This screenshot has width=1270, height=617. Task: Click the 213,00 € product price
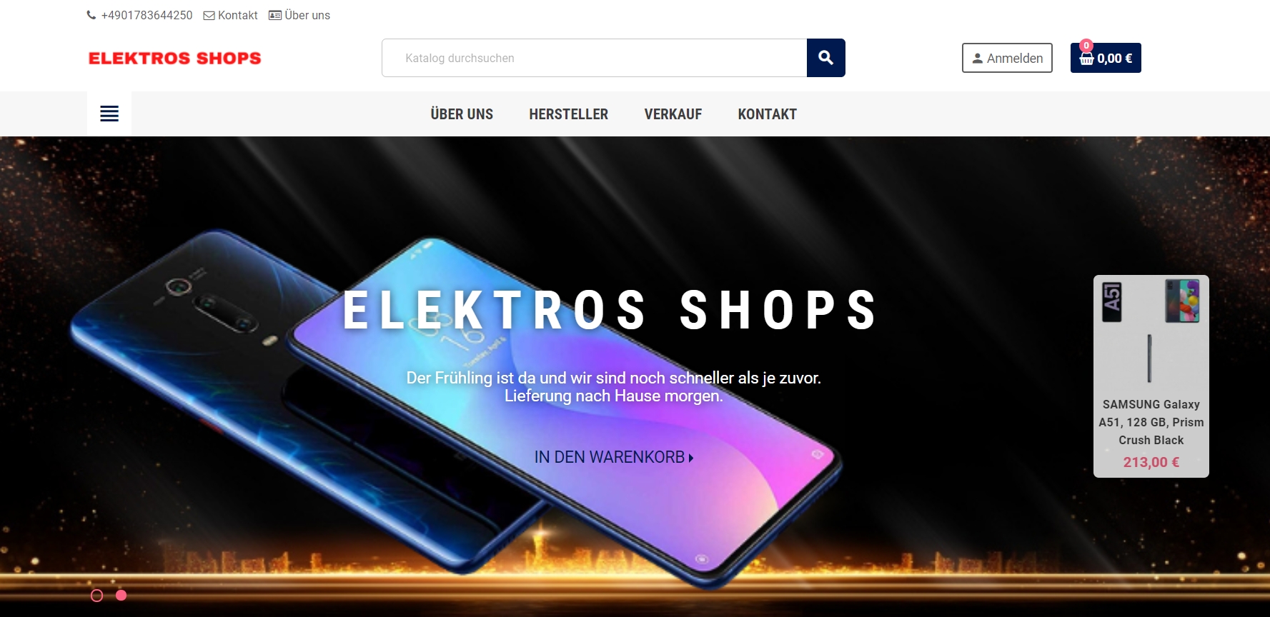coord(1151,462)
